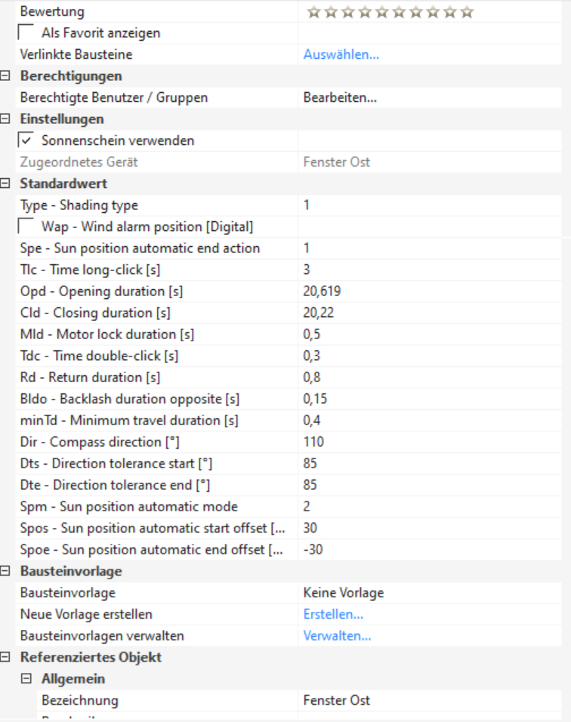Click the fifth star in Bewertung rating

(382, 12)
